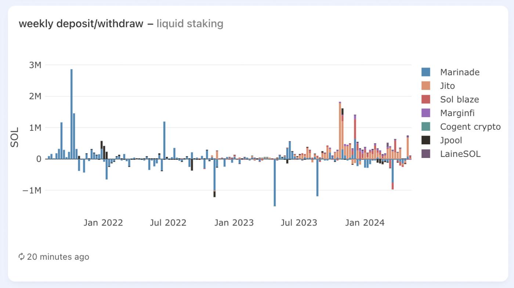Click the Jpool black legend swatch
This screenshot has height=288, width=514.
point(426,140)
